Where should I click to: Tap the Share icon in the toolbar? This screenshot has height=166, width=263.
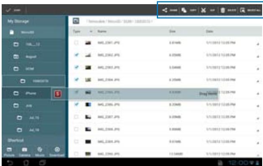(165, 10)
